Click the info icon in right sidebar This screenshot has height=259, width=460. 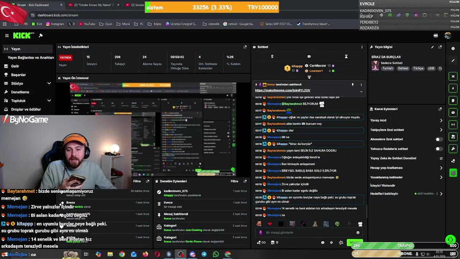[x=453, y=49]
